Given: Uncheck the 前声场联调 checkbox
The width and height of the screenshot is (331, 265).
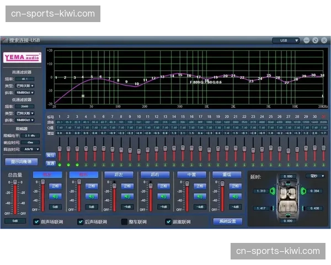Looking at the screenshot, I should click(36, 222).
